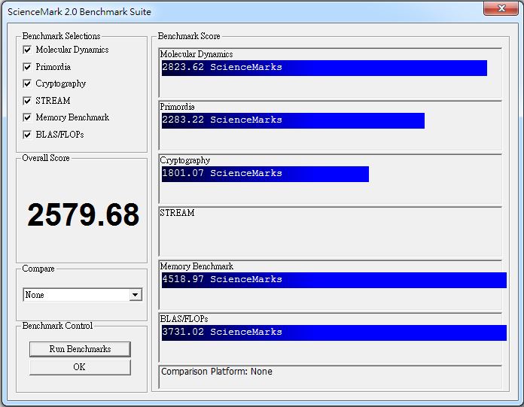Click the BLAS/FLOPs 3731.02 score bar

pyautogui.click(x=334, y=333)
